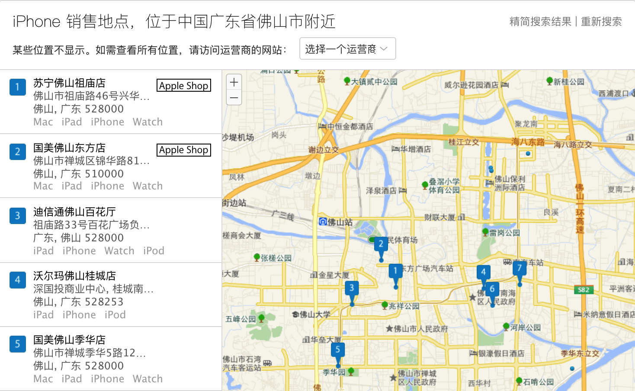This screenshot has width=635, height=391.
Task: Click the 重新搜索 link
Action: [601, 22]
